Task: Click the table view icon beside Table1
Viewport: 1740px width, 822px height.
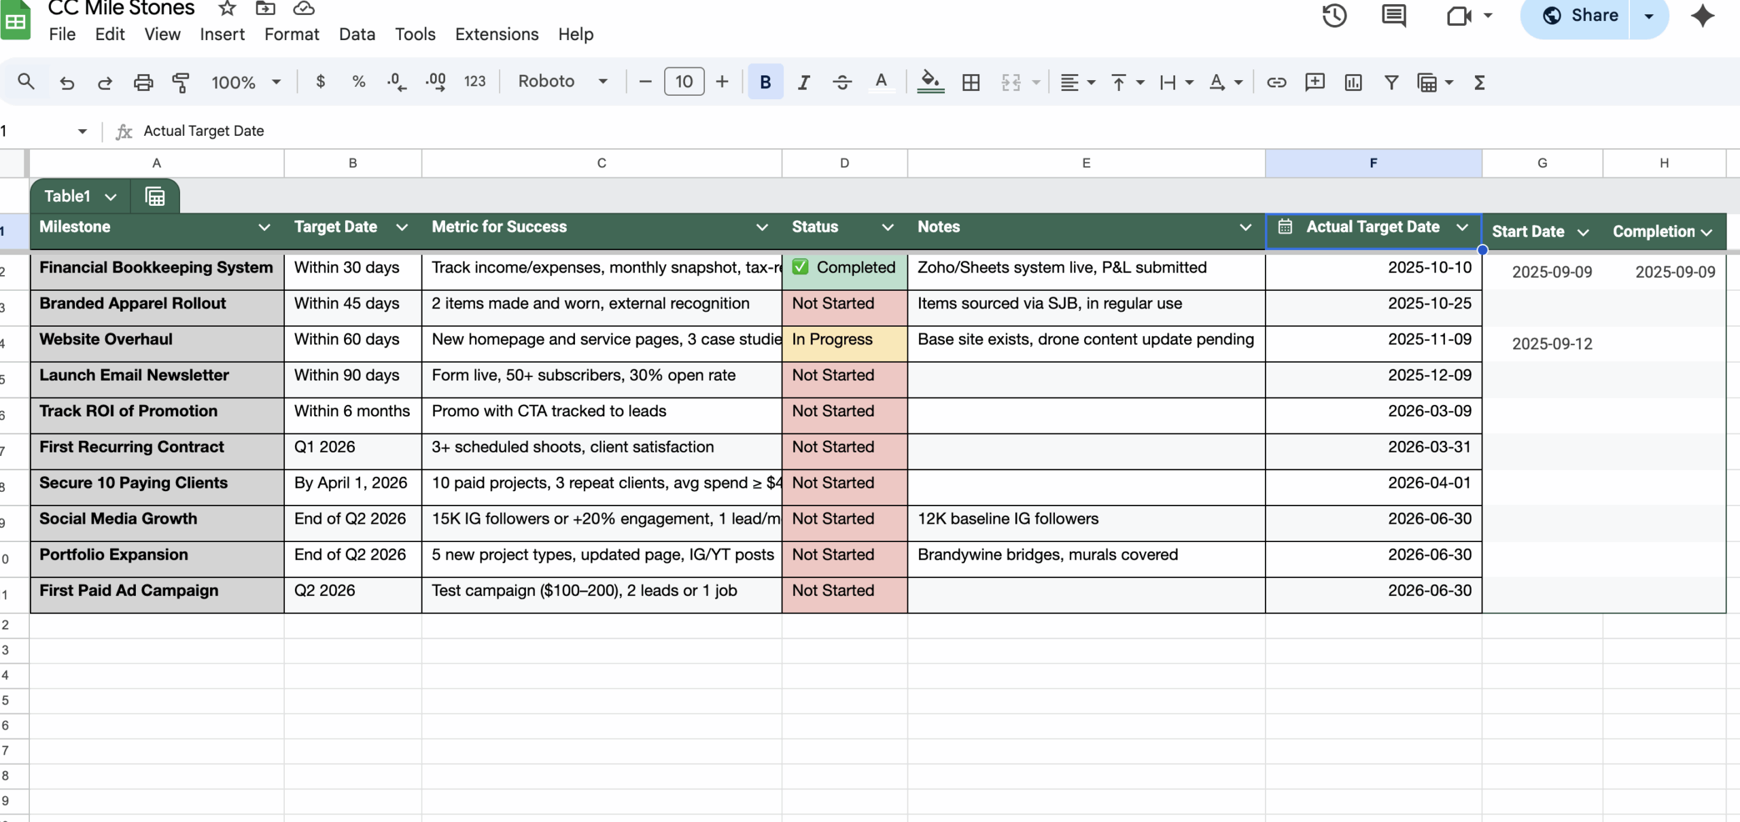Action: pos(155,196)
